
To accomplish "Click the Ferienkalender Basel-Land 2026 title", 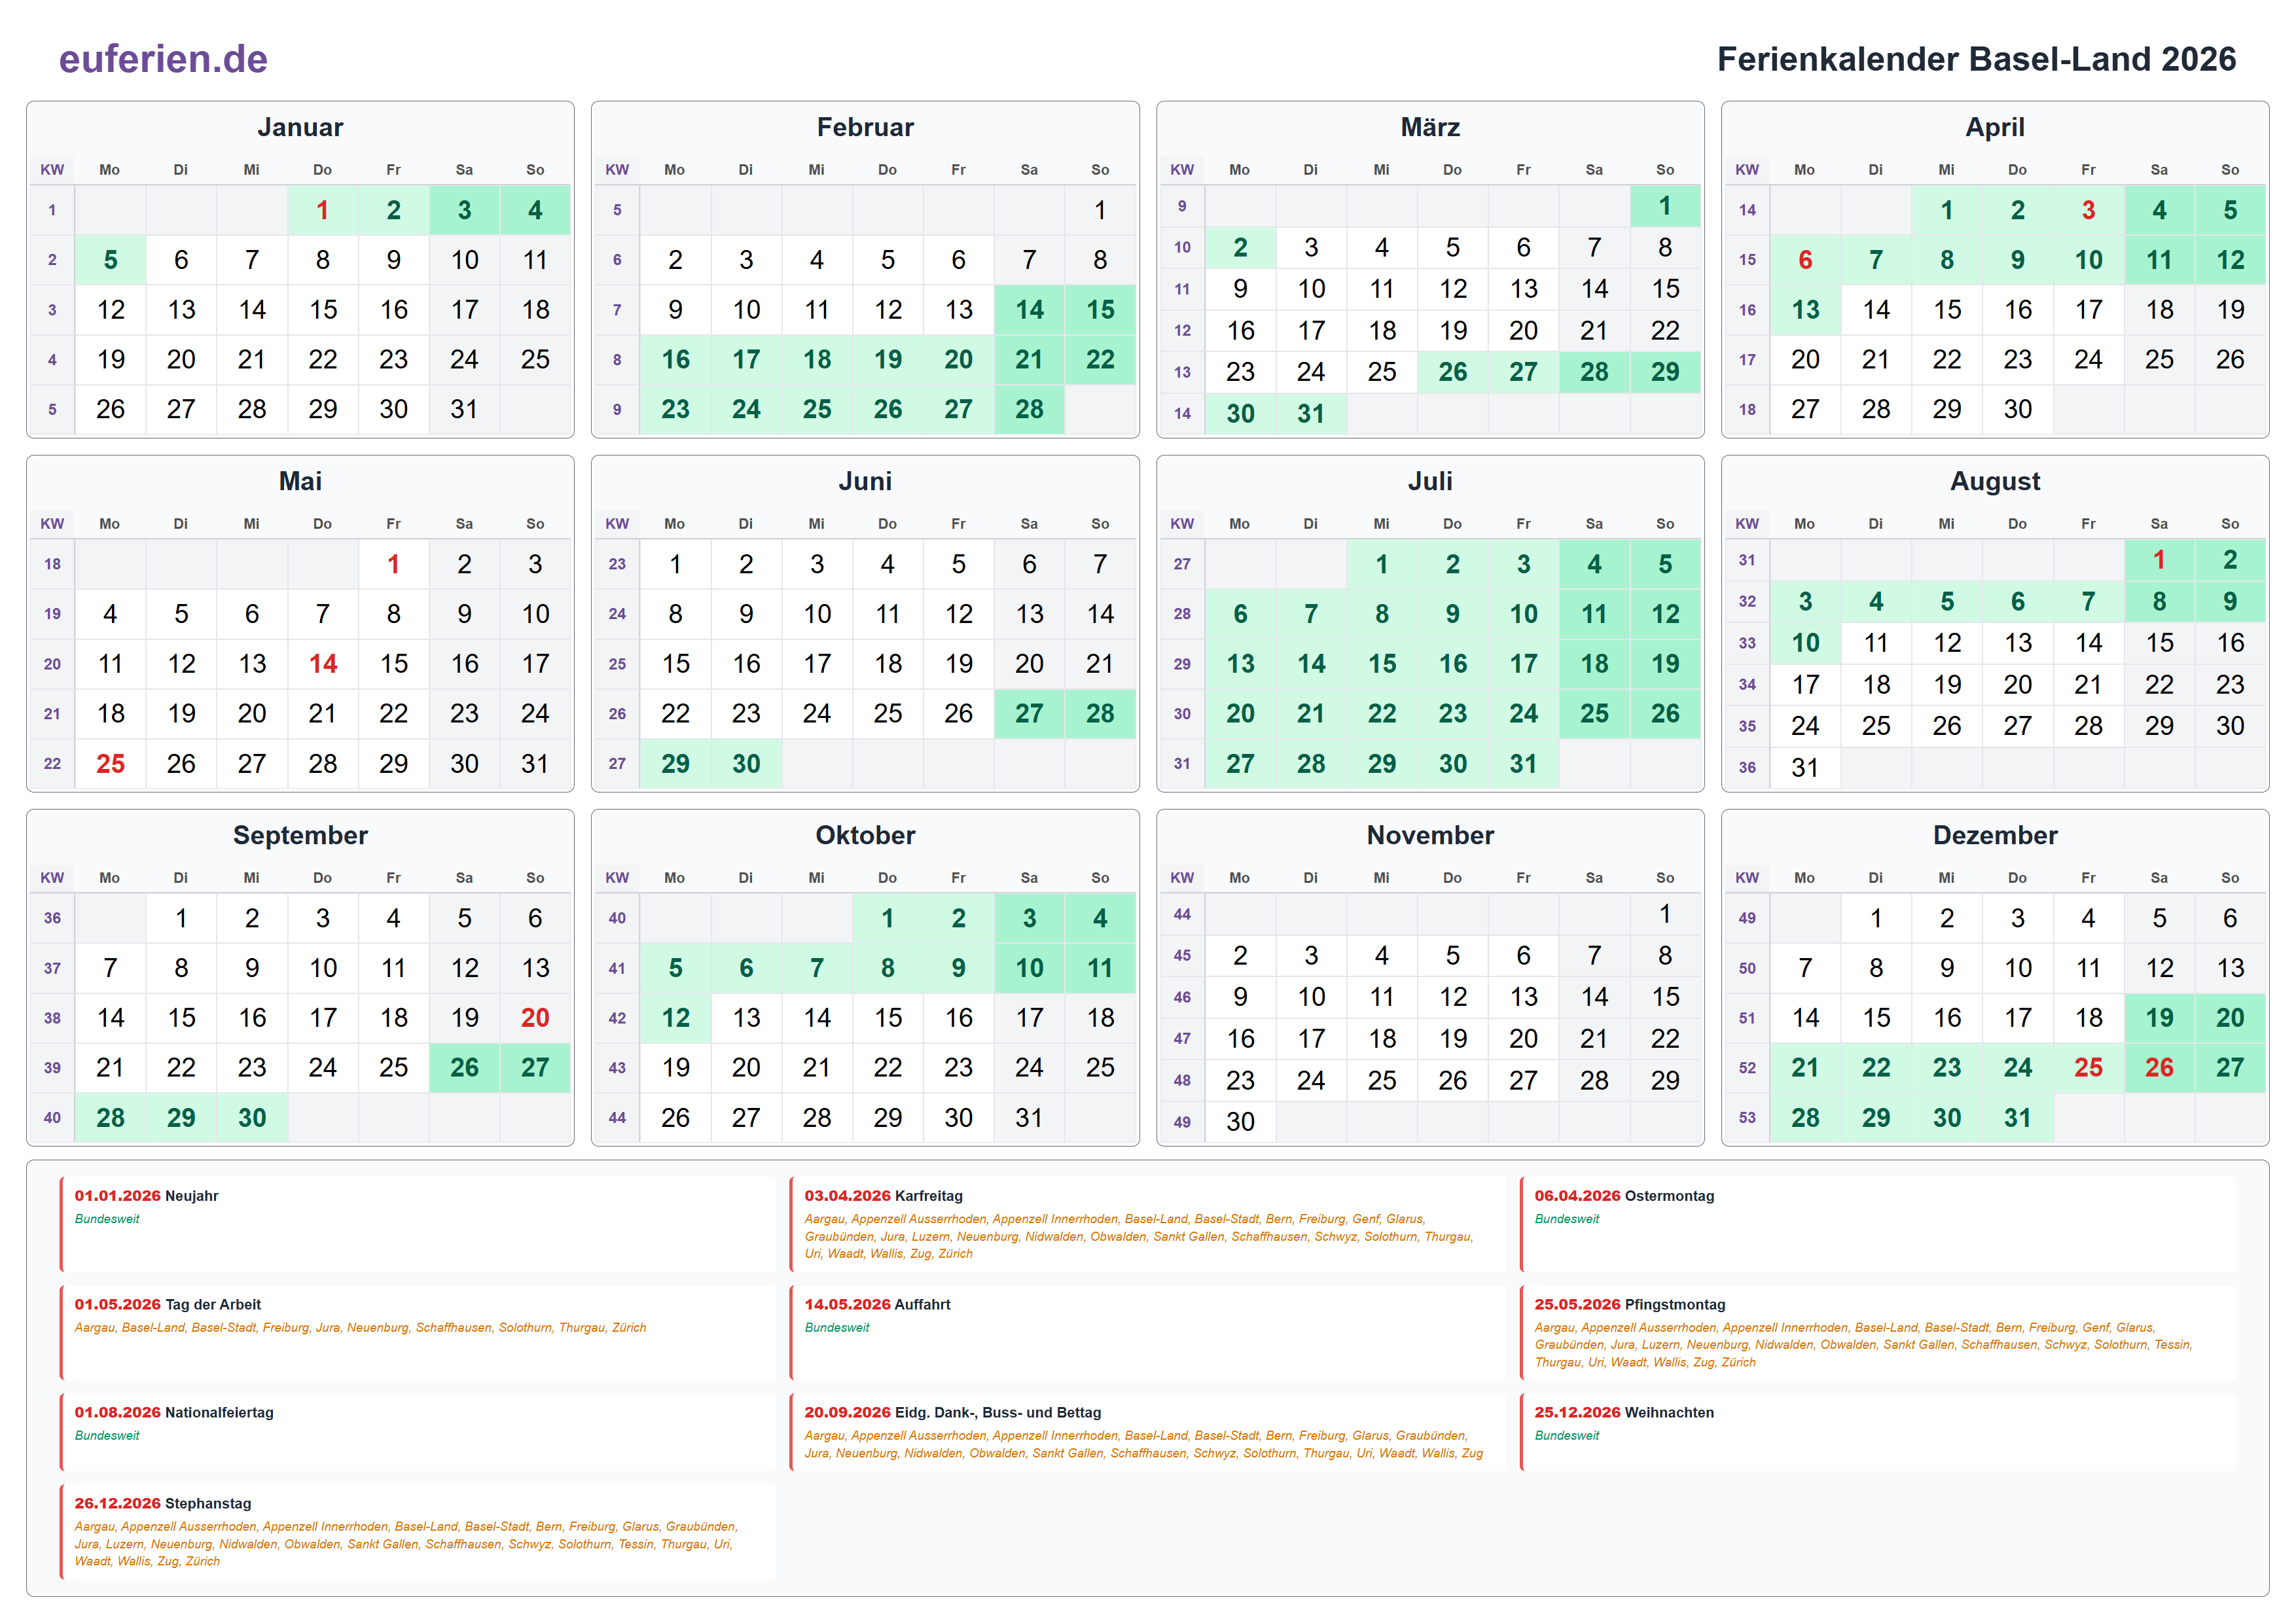I will tap(1976, 59).
